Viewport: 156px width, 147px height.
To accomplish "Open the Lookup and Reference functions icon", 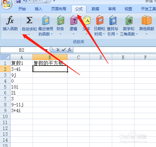I will click(113, 20).
